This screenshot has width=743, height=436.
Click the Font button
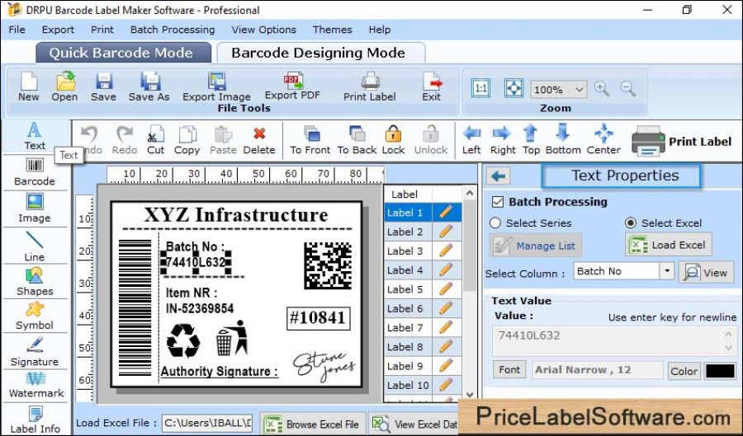click(509, 370)
